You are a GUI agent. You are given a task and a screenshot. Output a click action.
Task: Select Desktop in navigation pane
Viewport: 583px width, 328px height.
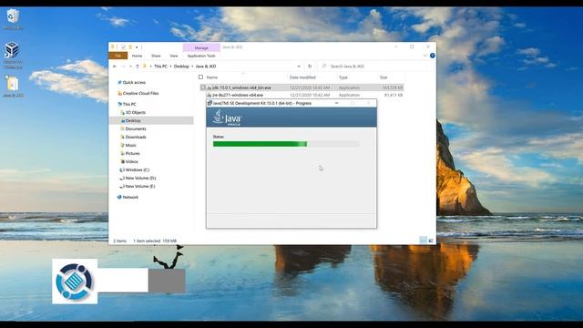(x=133, y=120)
